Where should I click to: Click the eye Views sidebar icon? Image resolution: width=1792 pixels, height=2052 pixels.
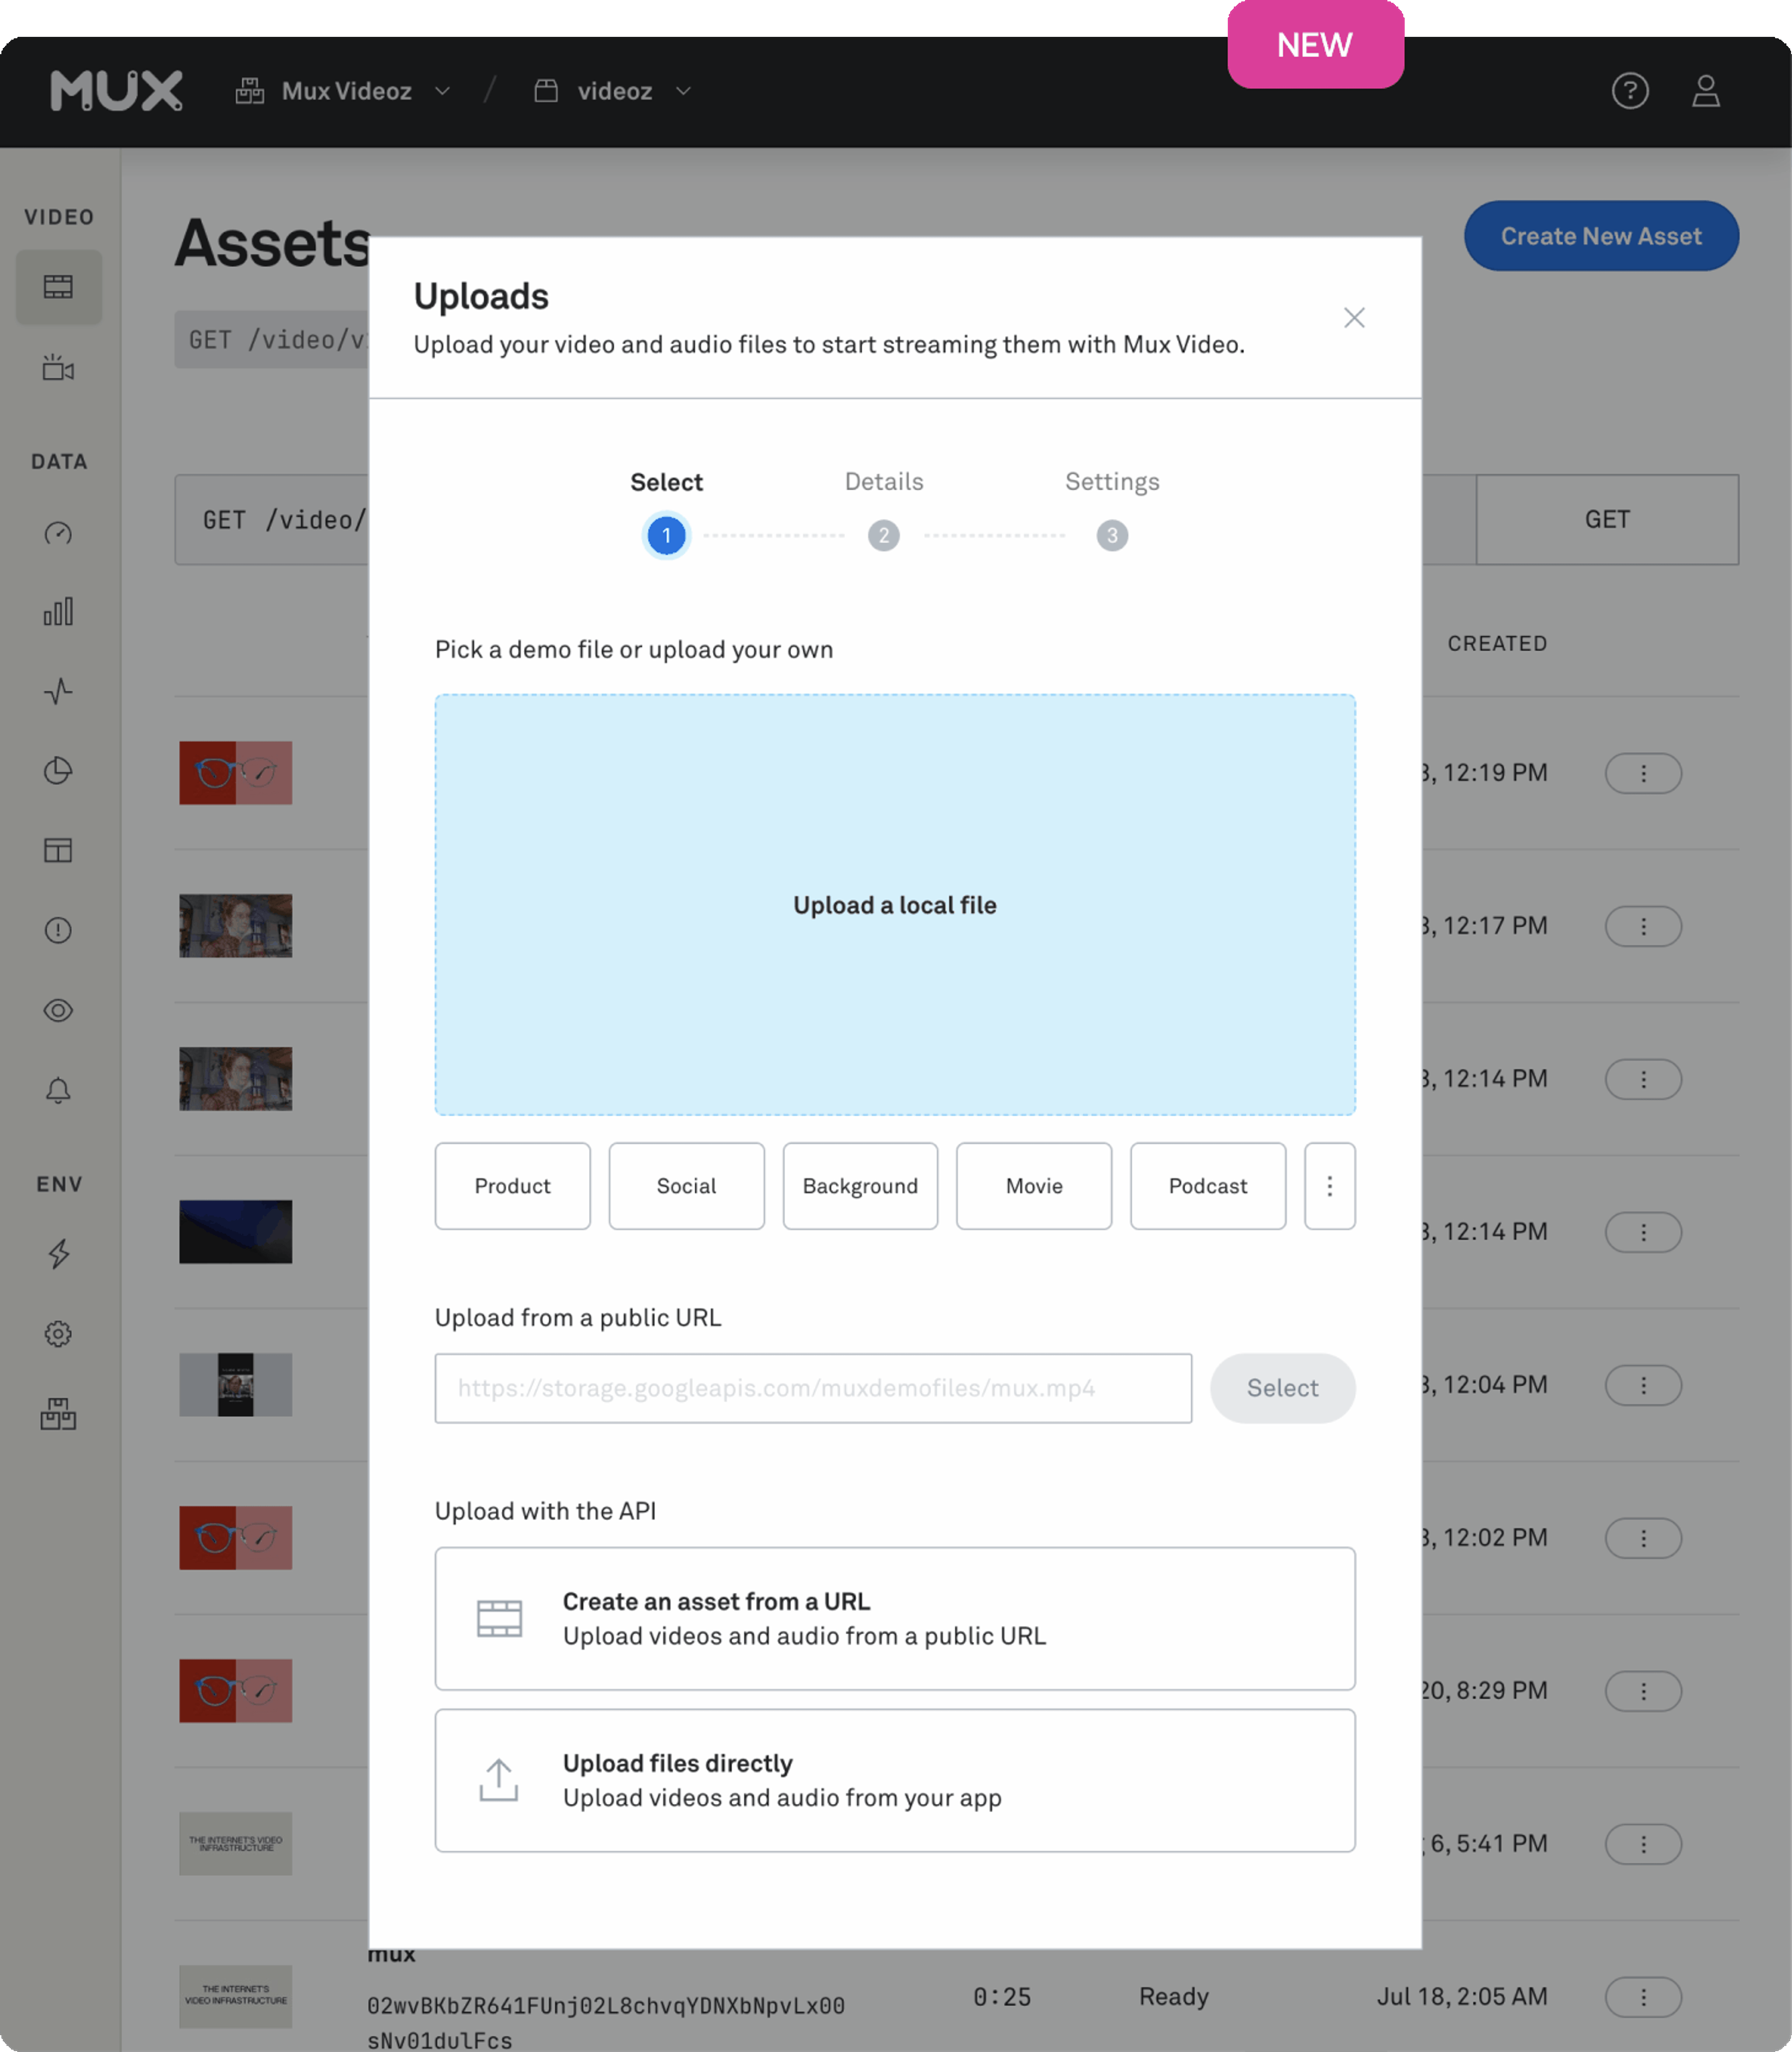point(58,1010)
